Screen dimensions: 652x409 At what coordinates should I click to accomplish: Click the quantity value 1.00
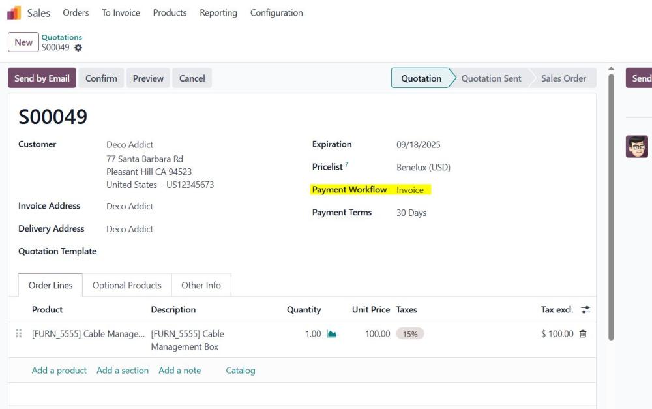click(x=313, y=334)
